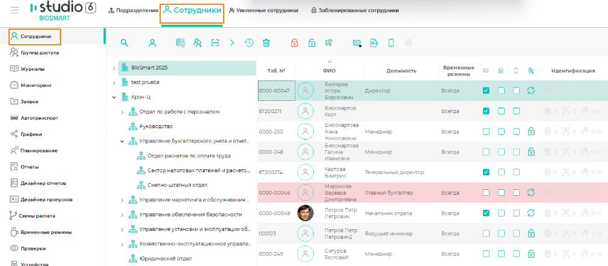The image size is (608, 266).
Task: Click Петров Петр Петрович's photo thumbnail
Action: pos(306,213)
